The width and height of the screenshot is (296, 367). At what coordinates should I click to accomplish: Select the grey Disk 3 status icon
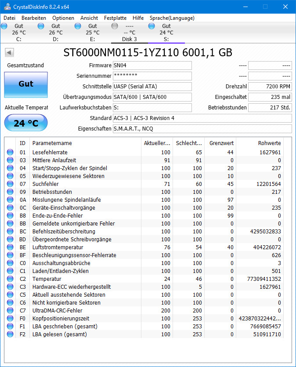point(115,26)
